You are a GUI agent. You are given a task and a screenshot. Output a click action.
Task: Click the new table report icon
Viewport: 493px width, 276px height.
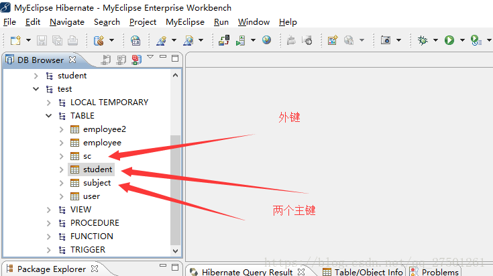(x=332, y=40)
